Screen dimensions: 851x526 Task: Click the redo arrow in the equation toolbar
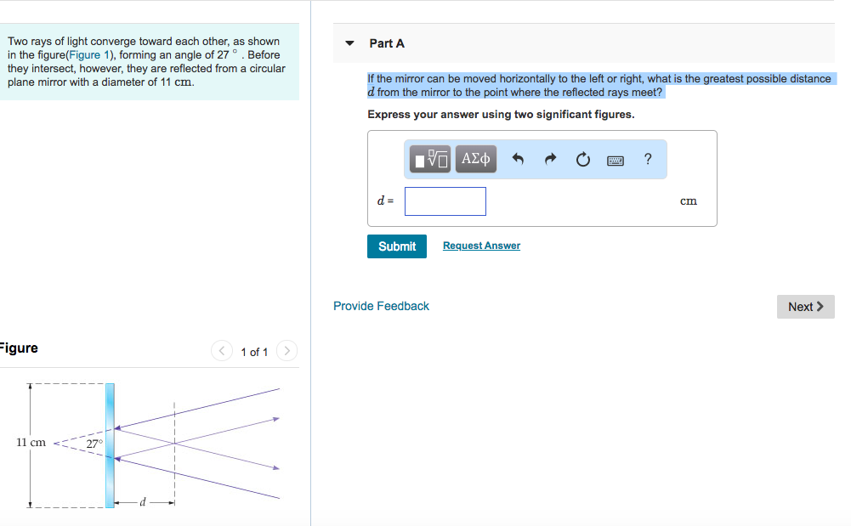tap(549, 159)
